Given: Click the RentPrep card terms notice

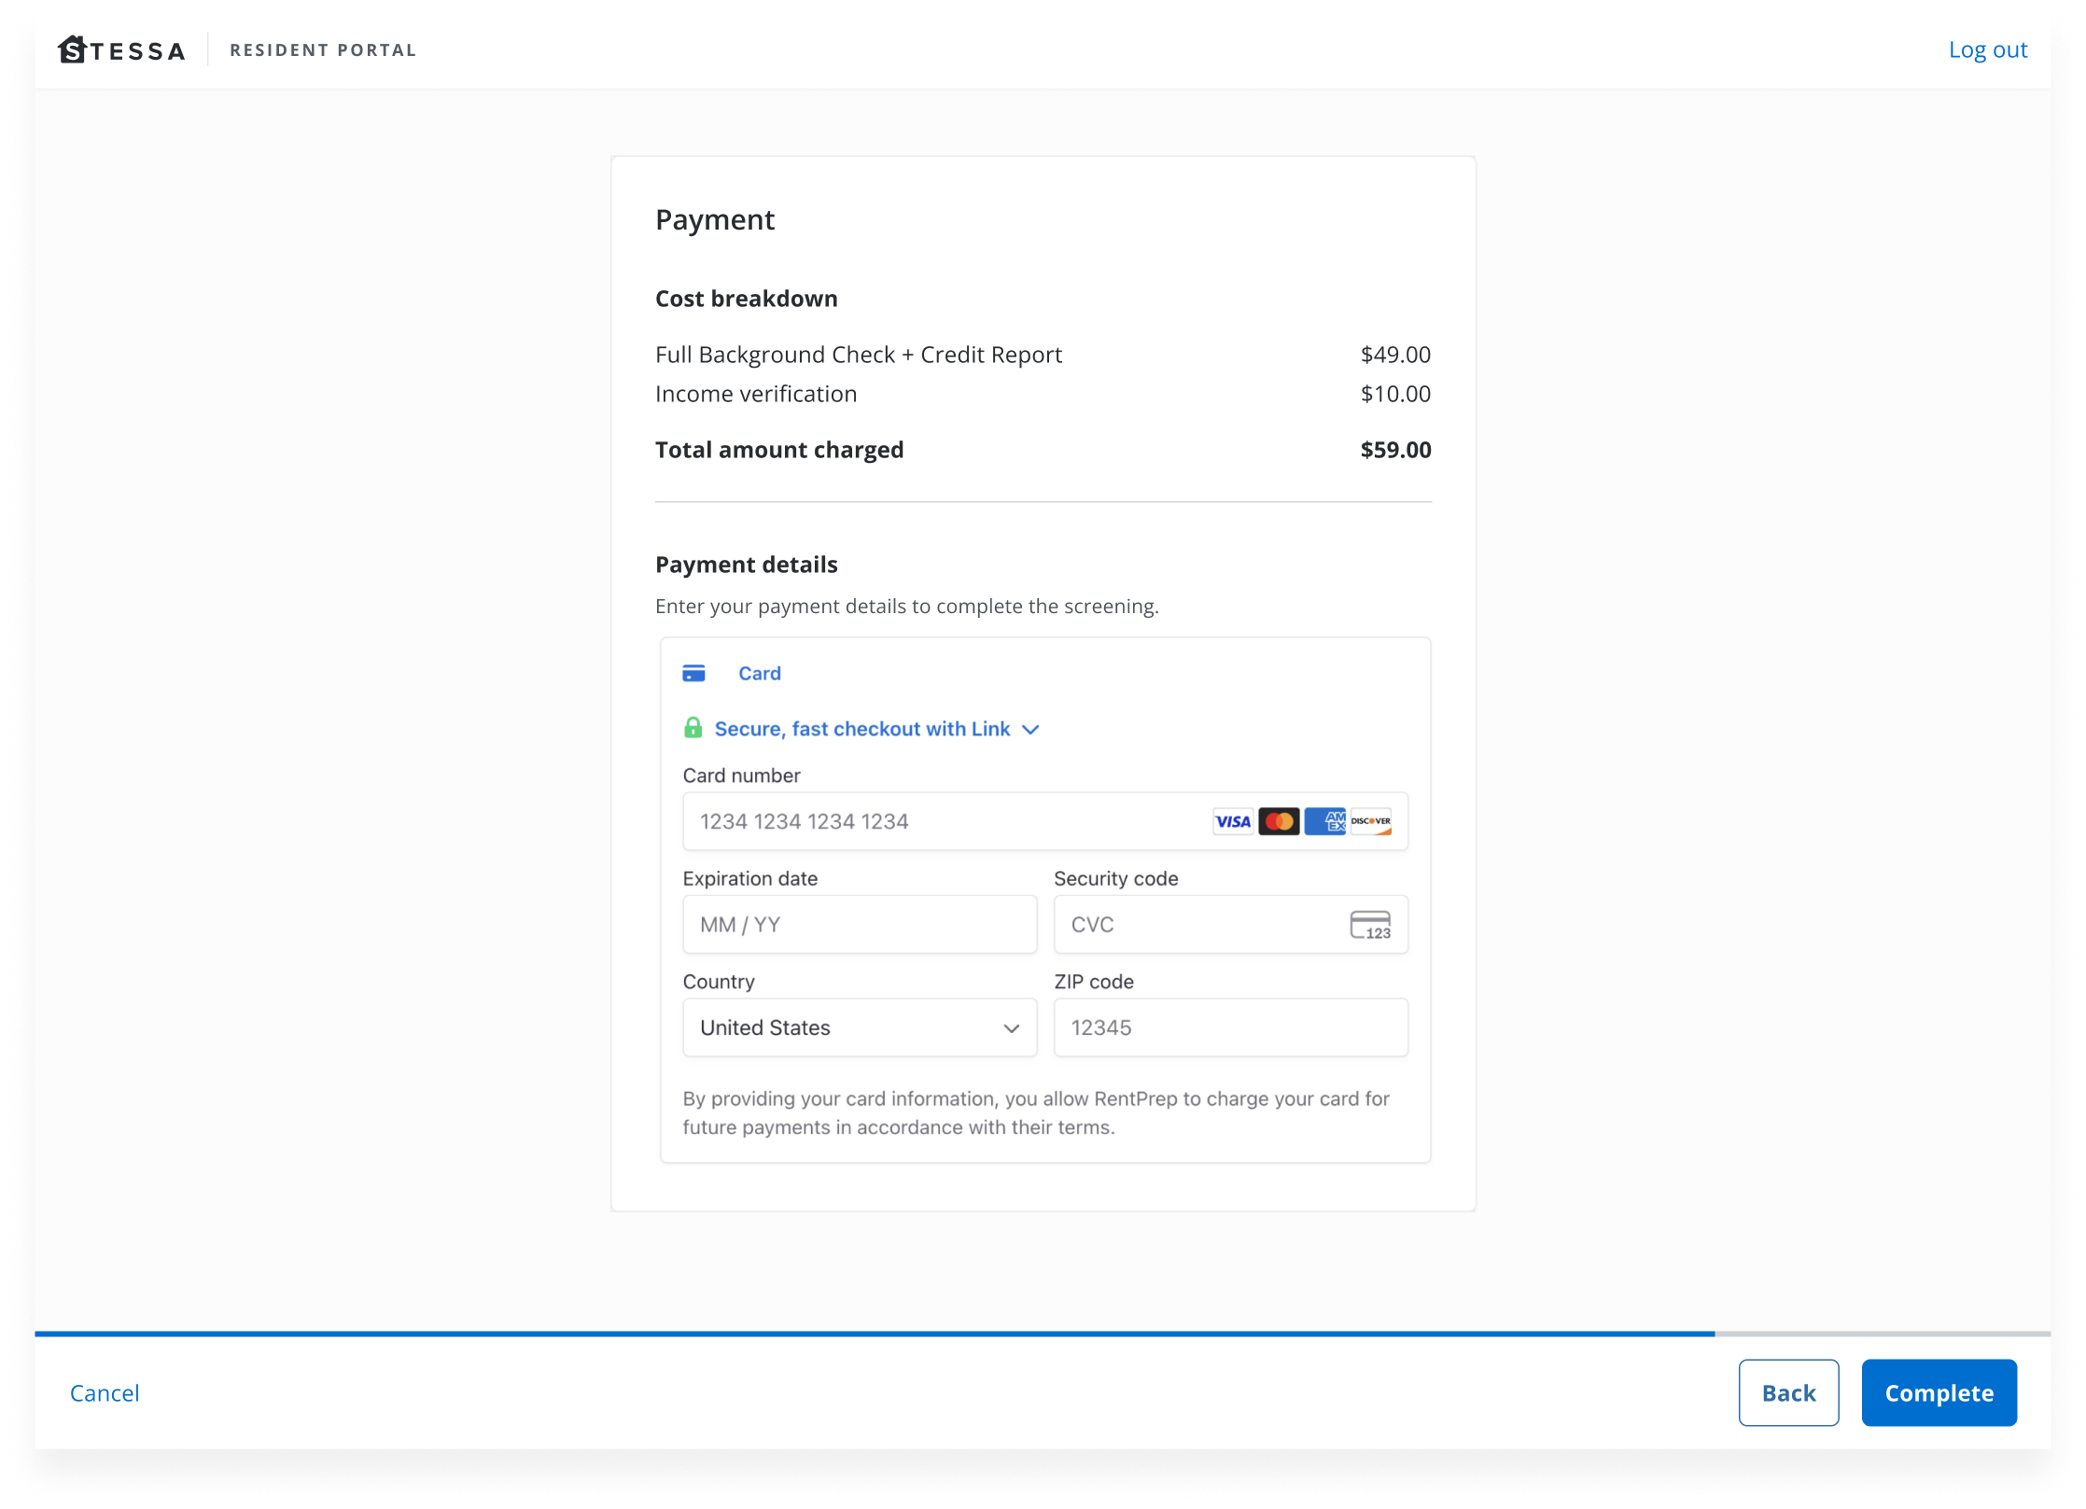Looking at the screenshot, I should [x=1036, y=1112].
